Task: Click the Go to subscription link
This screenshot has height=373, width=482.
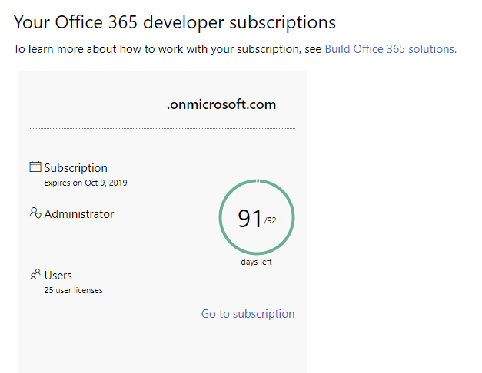Action: [x=248, y=314]
